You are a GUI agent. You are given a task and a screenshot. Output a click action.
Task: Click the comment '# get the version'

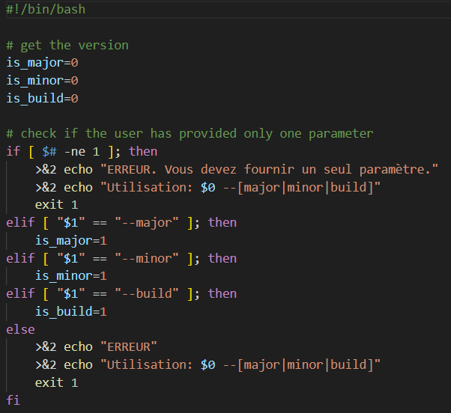point(67,45)
